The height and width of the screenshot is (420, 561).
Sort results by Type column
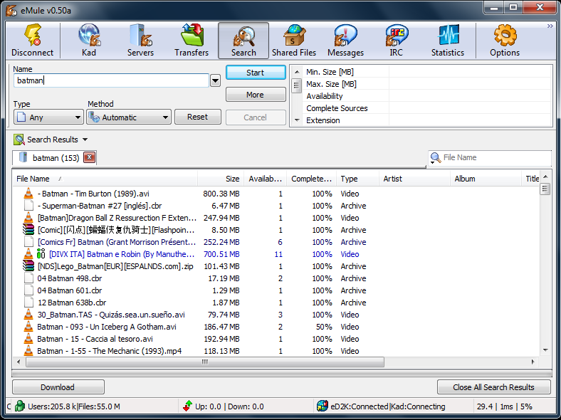point(357,179)
